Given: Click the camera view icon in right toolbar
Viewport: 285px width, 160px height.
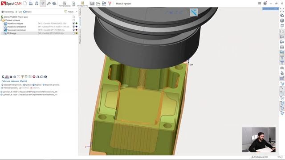Looking at the screenshot, I should coord(282,68).
